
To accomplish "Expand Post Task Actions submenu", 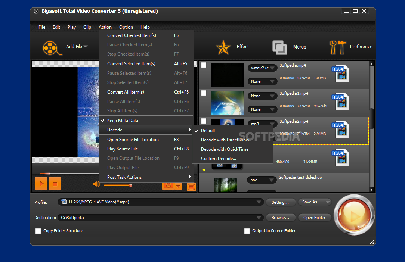I will 146,177.
